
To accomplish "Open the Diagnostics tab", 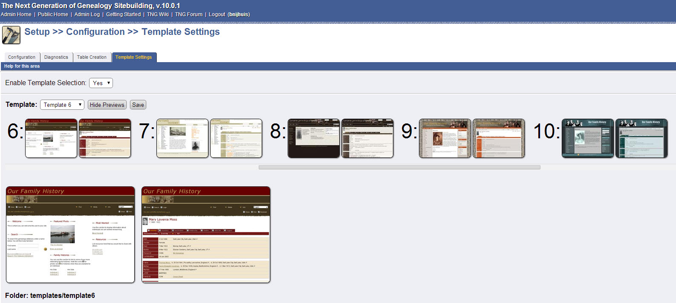I will tap(56, 57).
